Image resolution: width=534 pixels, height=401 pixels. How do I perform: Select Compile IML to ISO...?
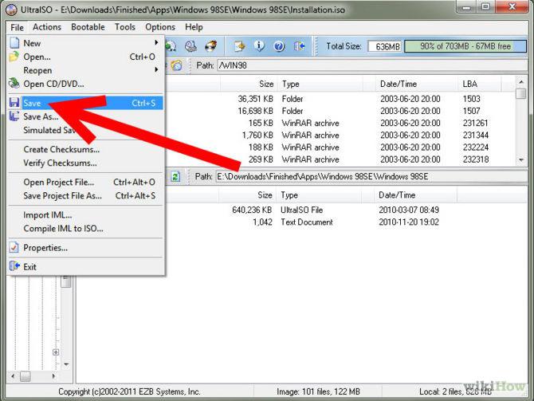point(85,229)
